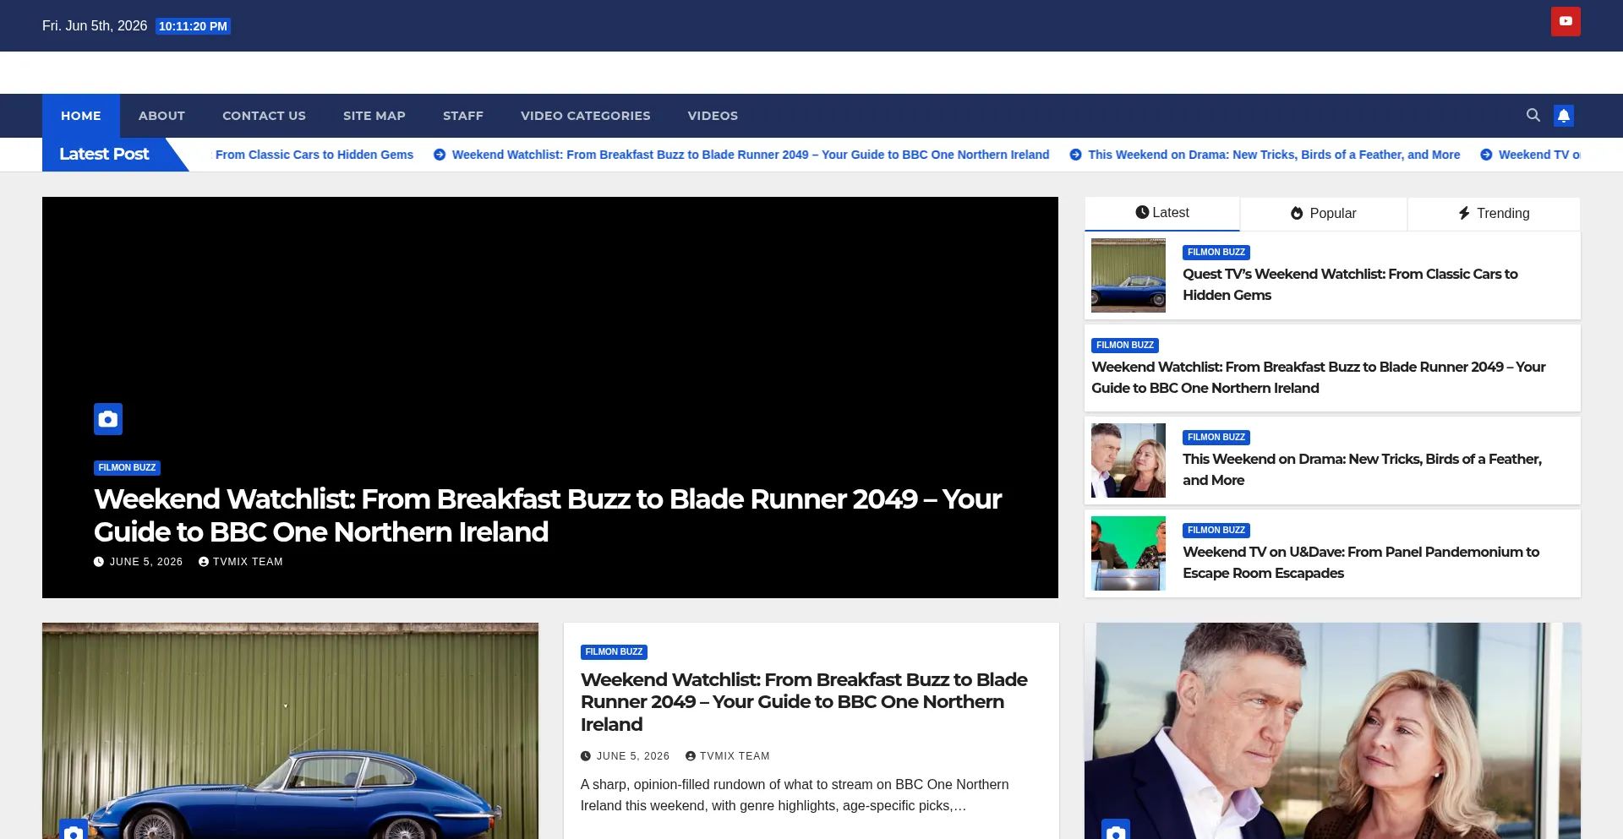This screenshot has height=839, width=1623.
Task: Switch to the Latest tab
Action: coord(1162,214)
